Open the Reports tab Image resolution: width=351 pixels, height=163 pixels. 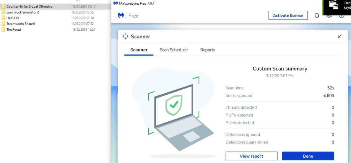point(207,50)
